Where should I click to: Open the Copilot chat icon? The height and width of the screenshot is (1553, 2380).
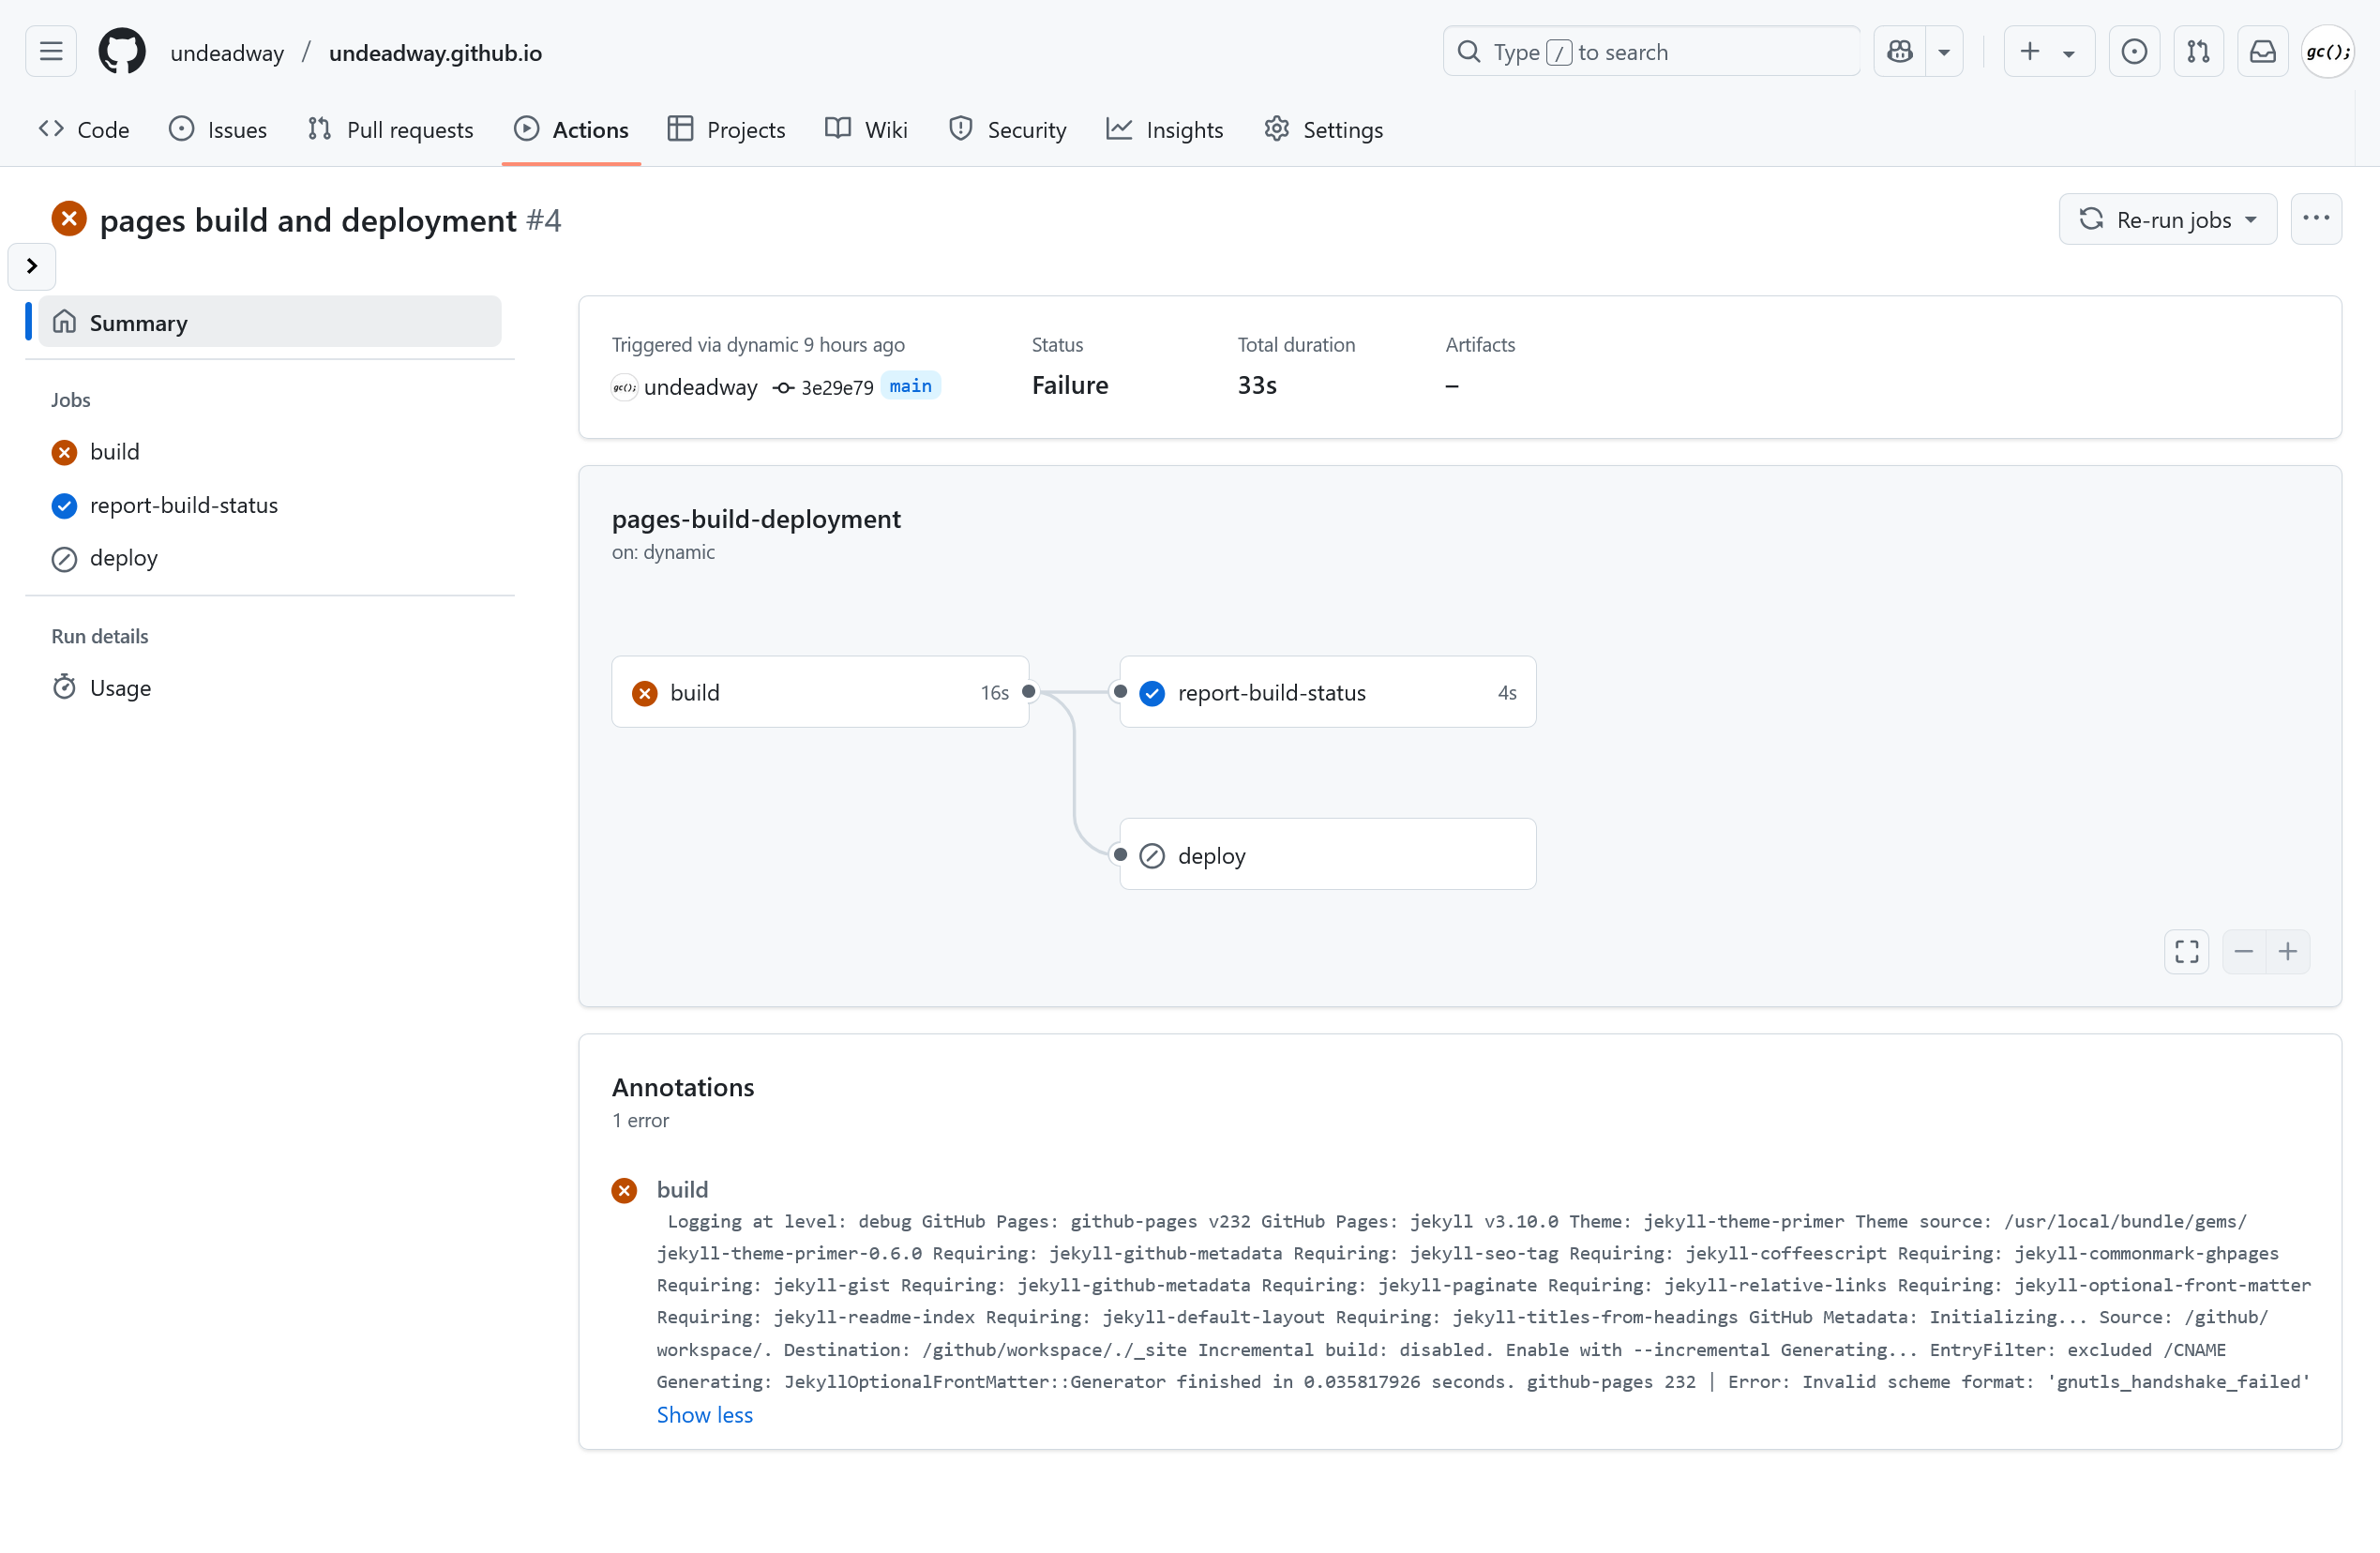[1899, 52]
